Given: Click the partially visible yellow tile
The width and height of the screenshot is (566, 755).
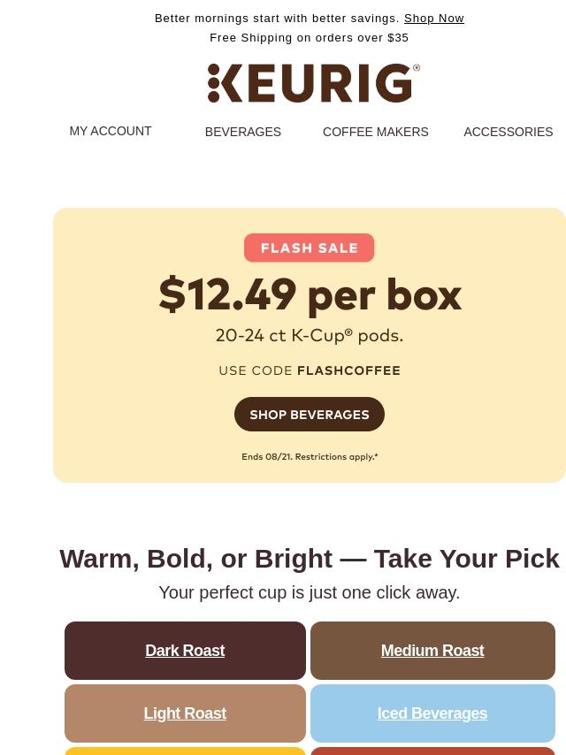Looking at the screenshot, I should 185,751.
